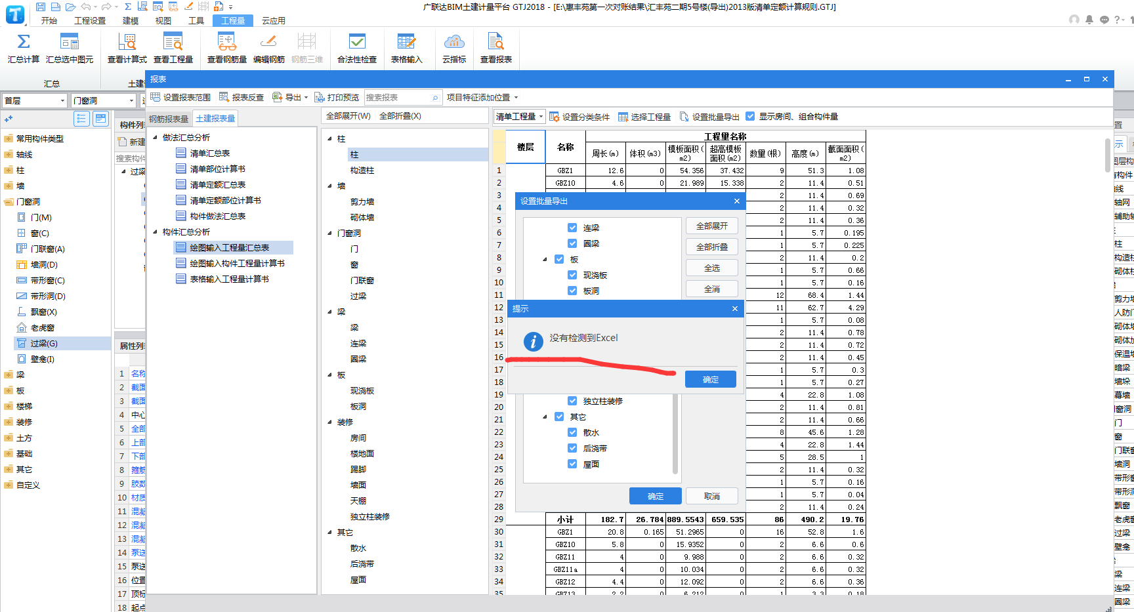The height and width of the screenshot is (612, 1134).
Task: Click the 汇总选中图元 icon
Action: coord(70,41)
